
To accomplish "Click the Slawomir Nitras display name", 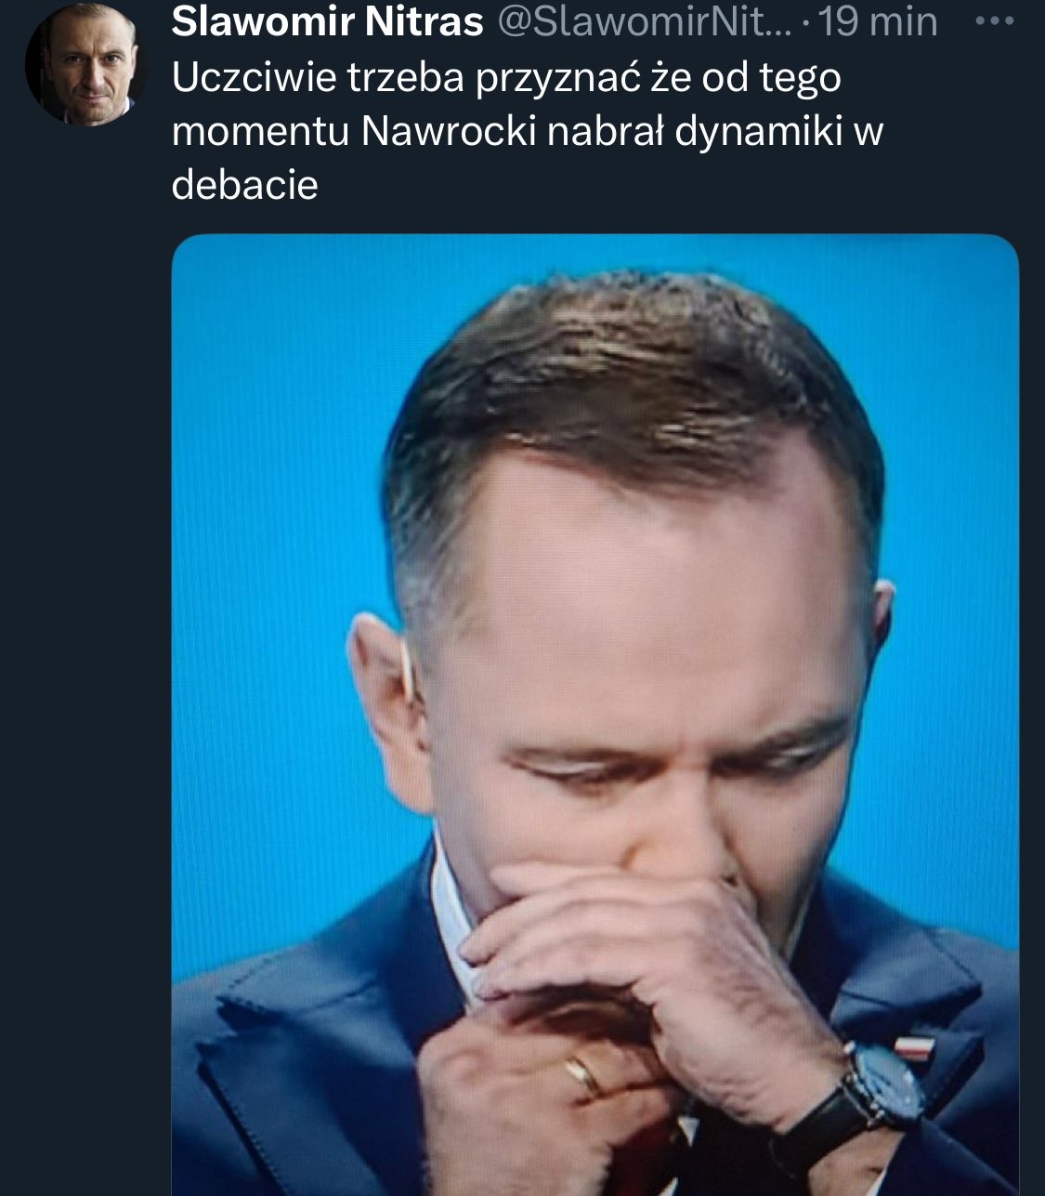I will click(x=327, y=22).
